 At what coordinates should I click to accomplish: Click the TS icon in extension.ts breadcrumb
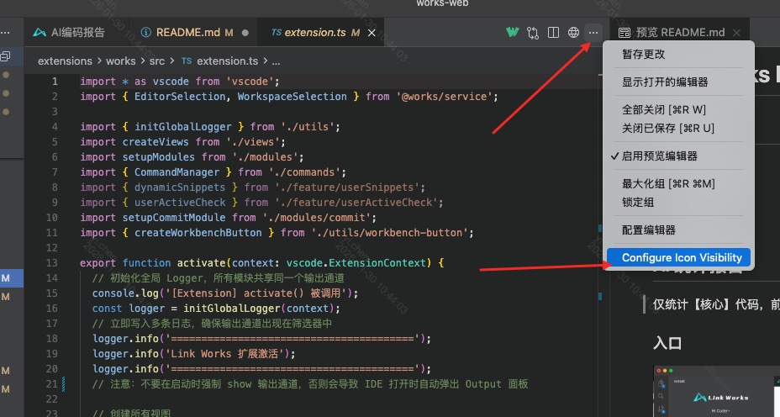coord(186,61)
